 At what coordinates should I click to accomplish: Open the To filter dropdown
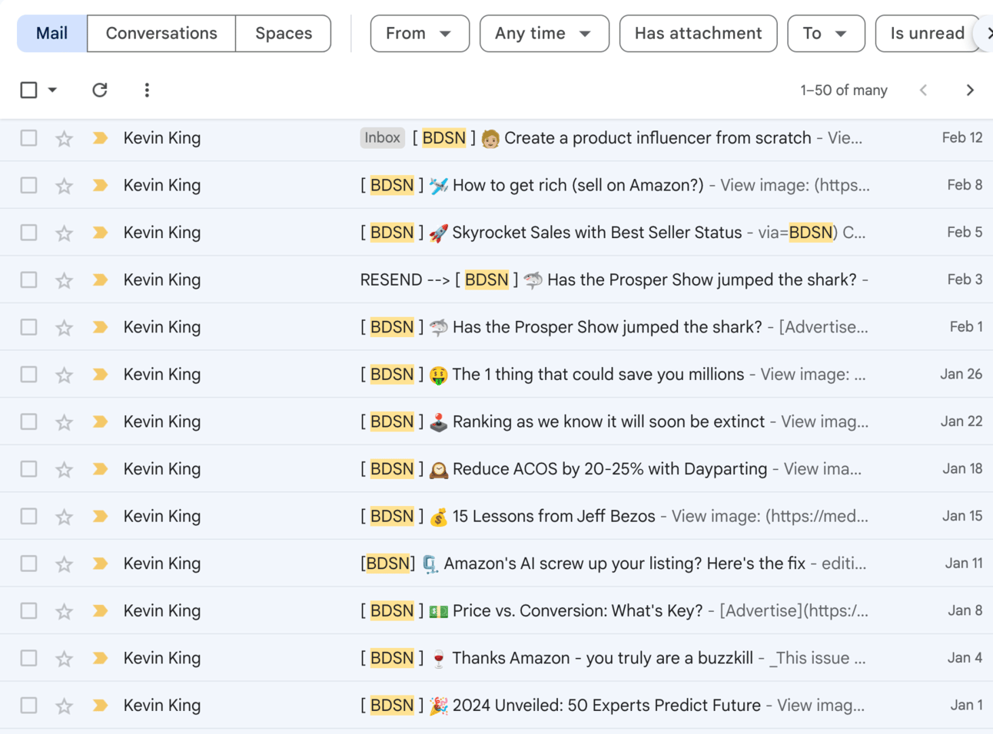point(825,34)
